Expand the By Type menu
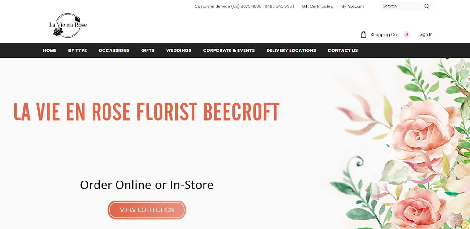This screenshot has height=229, width=470. (78, 50)
